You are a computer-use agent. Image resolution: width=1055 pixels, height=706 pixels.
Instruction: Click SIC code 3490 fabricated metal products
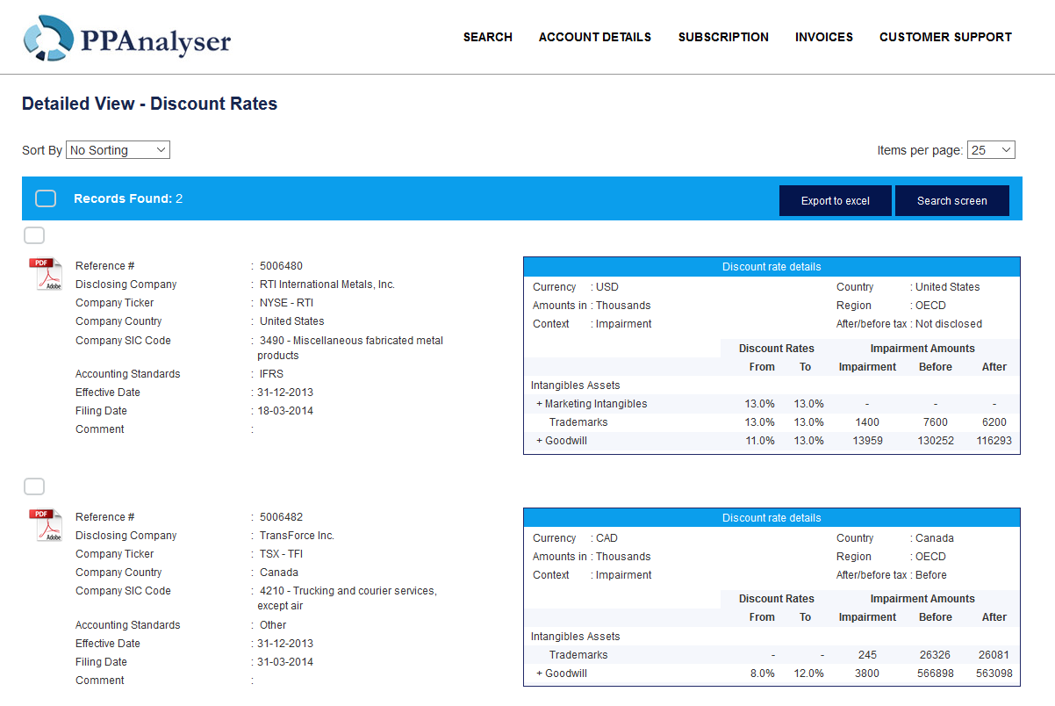350,348
